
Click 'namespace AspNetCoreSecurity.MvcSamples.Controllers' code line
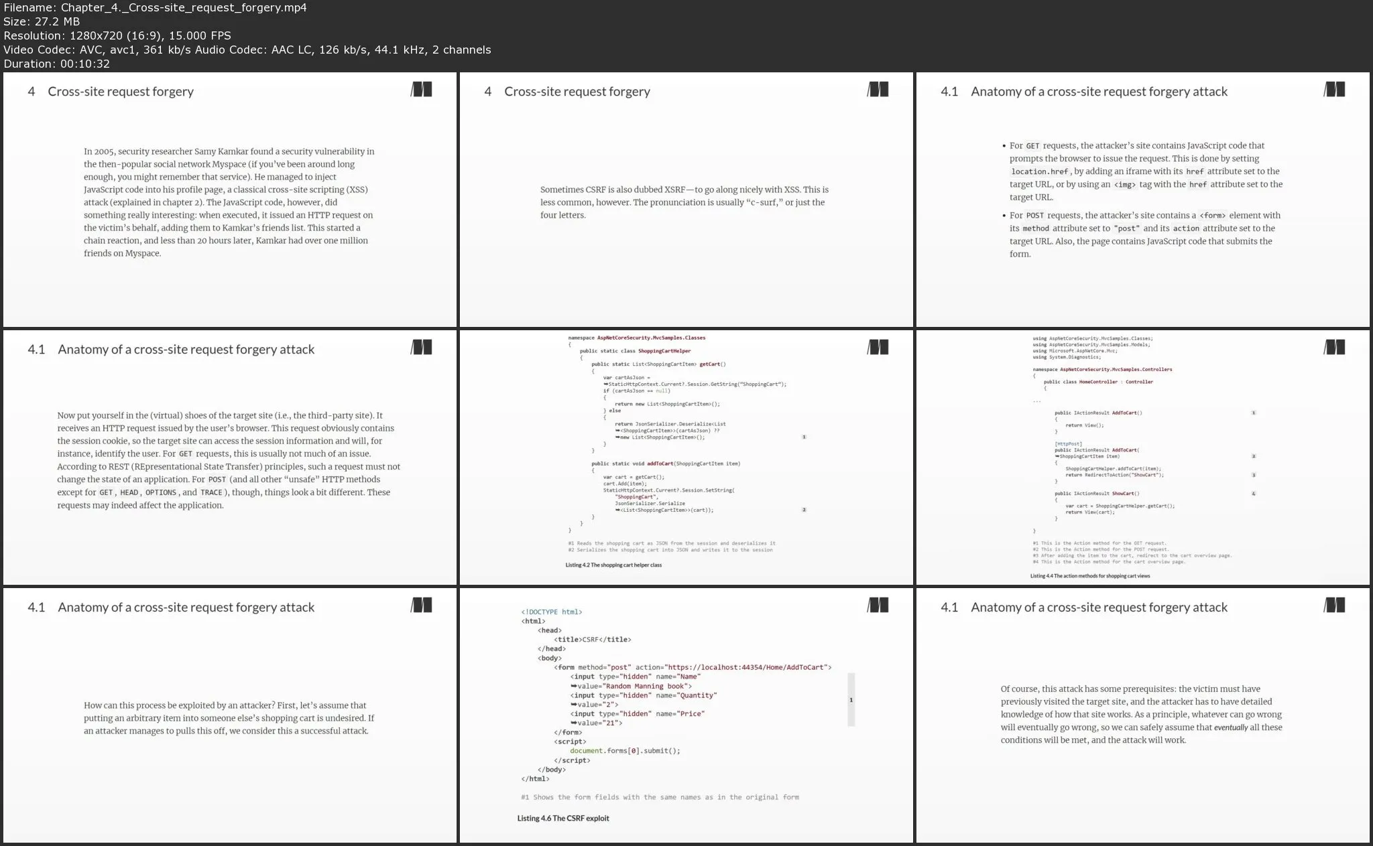tap(1102, 369)
